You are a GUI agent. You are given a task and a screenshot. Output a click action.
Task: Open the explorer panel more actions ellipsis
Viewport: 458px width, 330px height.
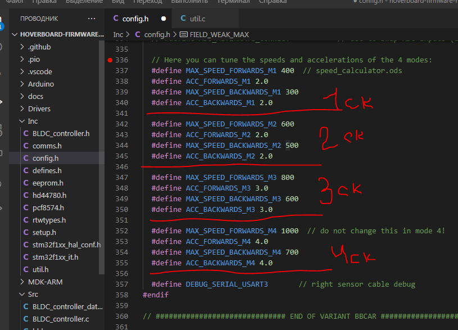(x=92, y=19)
